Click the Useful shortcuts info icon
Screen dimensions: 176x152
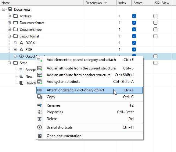tap(40, 127)
